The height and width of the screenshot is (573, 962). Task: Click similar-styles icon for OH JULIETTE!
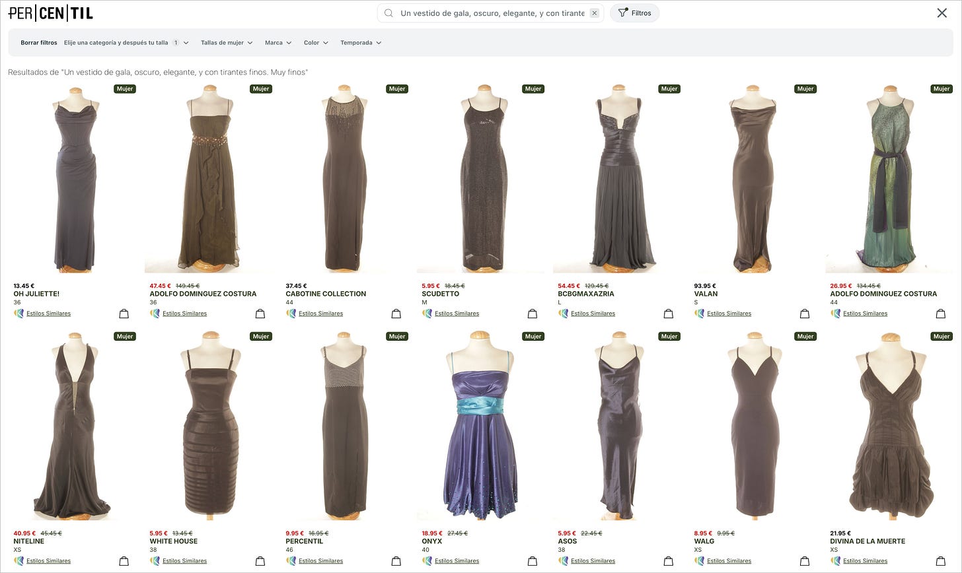pyautogui.click(x=18, y=314)
